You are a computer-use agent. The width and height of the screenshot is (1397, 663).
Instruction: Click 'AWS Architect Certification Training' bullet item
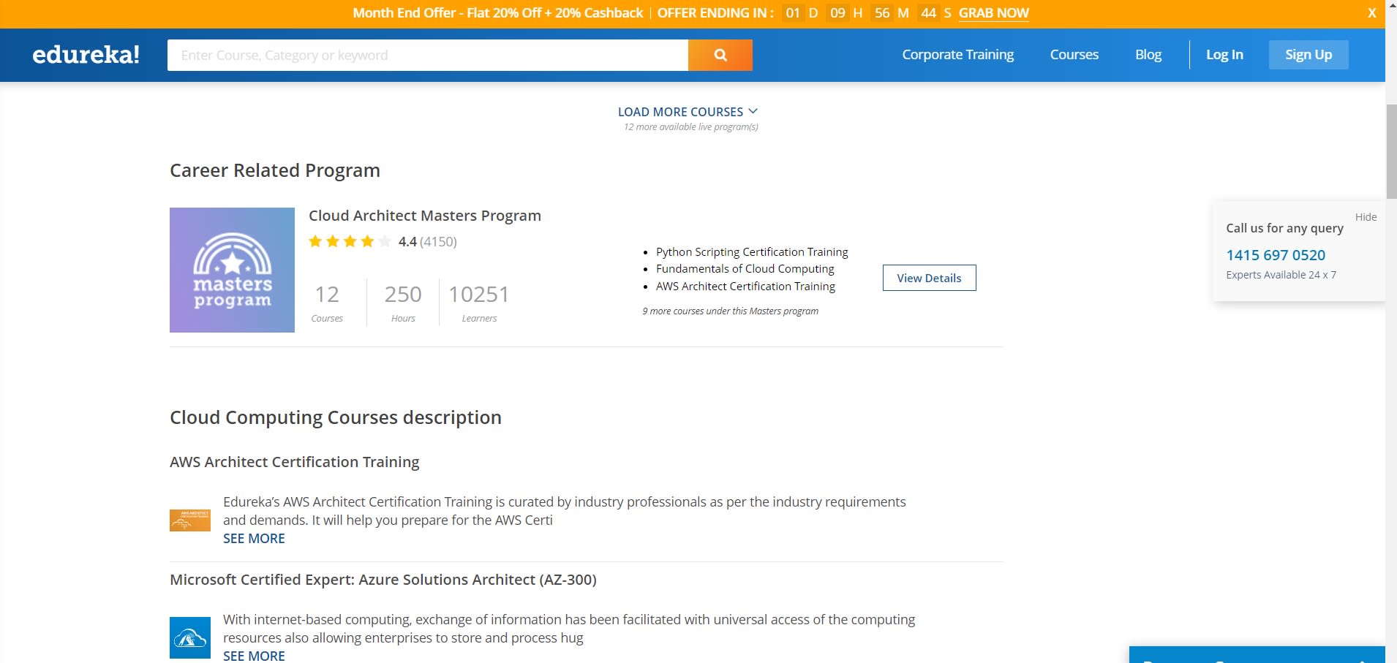point(745,287)
